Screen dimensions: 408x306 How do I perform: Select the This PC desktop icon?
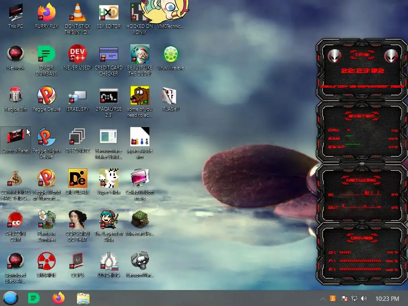point(16,16)
